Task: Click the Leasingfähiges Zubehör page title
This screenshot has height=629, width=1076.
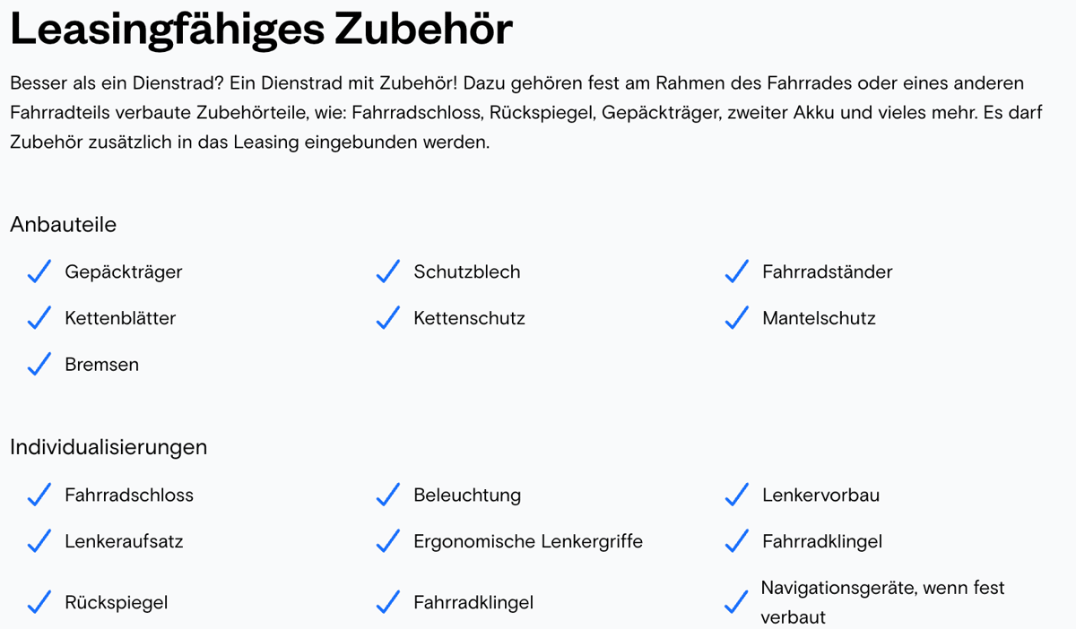Action: 261,30
